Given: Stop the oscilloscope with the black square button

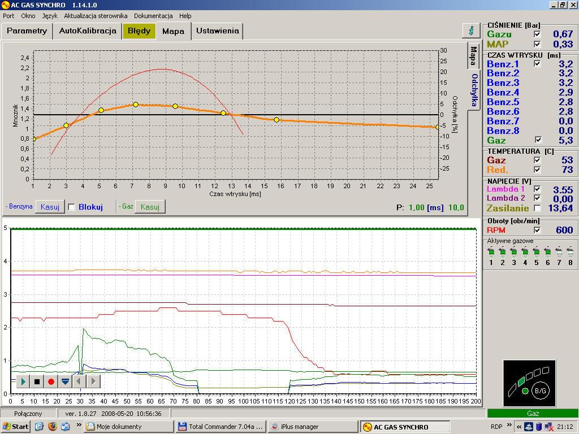Looking at the screenshot, I should (37, 381).
